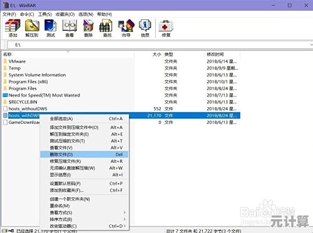Expand the 改变驱动器(C) submenu

(x=85, y=226)
